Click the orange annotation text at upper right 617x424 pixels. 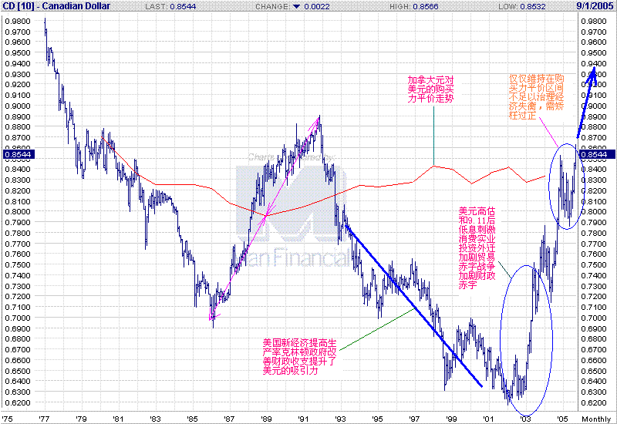(x=536, y=97)
